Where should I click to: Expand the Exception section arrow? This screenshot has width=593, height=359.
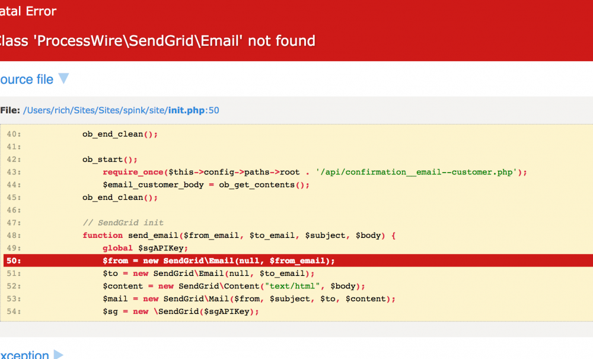[x=58, y=354]
